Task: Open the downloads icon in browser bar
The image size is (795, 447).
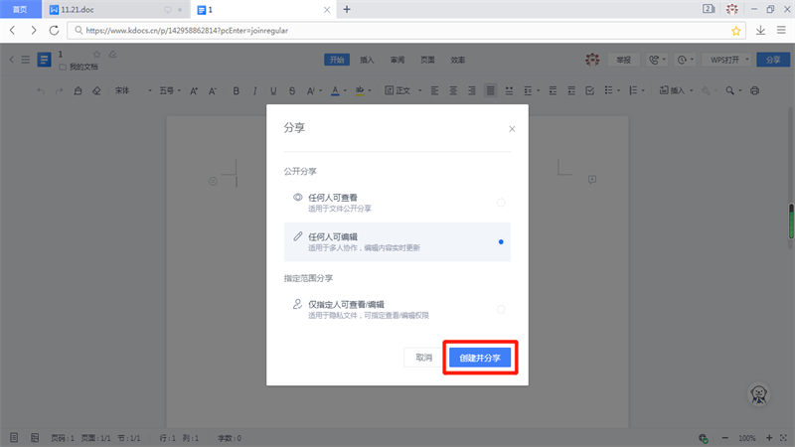Action: point(760,31)
